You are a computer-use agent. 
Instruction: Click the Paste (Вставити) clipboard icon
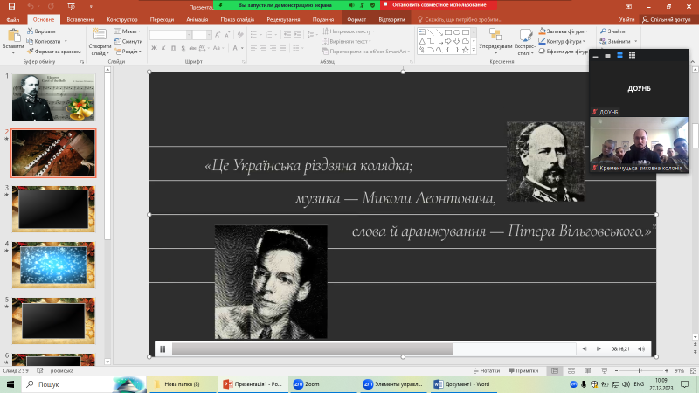(x=13, y=36)
